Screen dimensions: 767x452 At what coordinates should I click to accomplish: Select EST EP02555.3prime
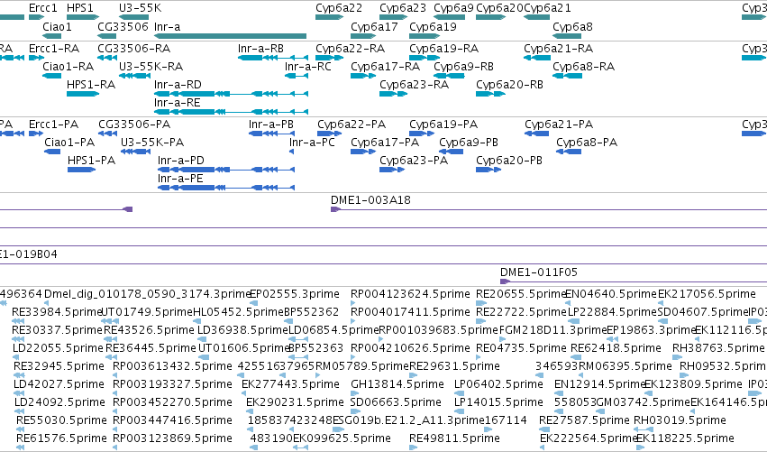pos(295,294)
